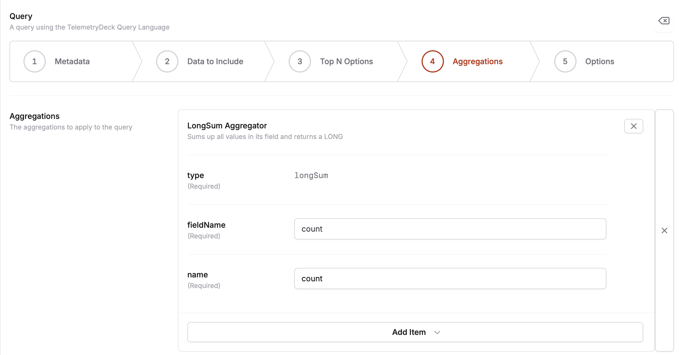Go to Top N Options step
679x355 pixels.
346,61
